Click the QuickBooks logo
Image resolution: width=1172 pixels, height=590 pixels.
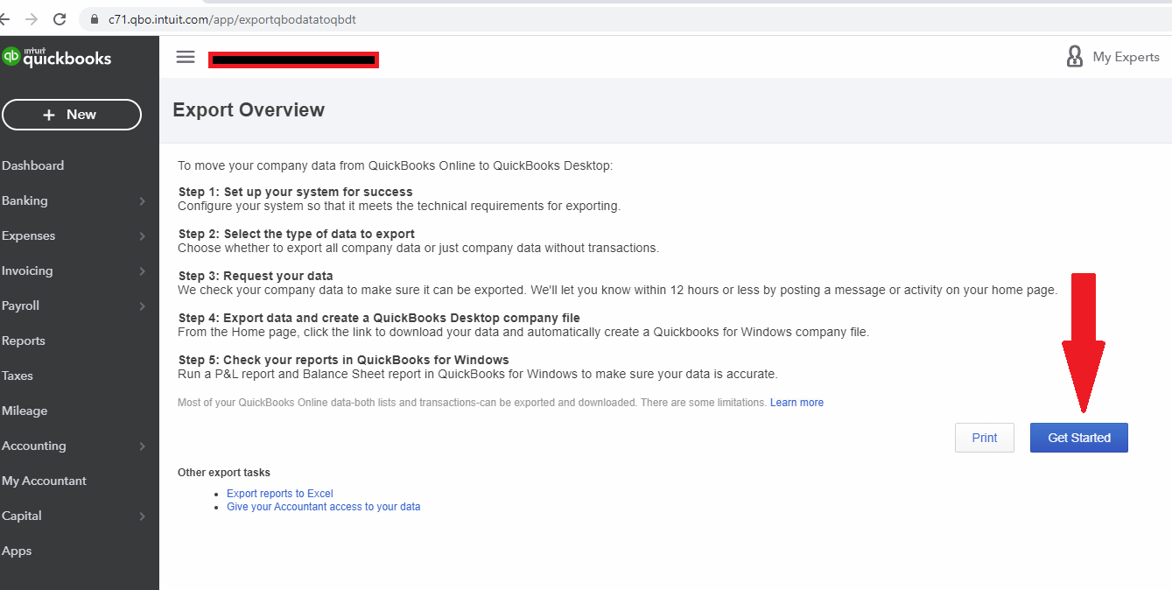coord(57,57)
